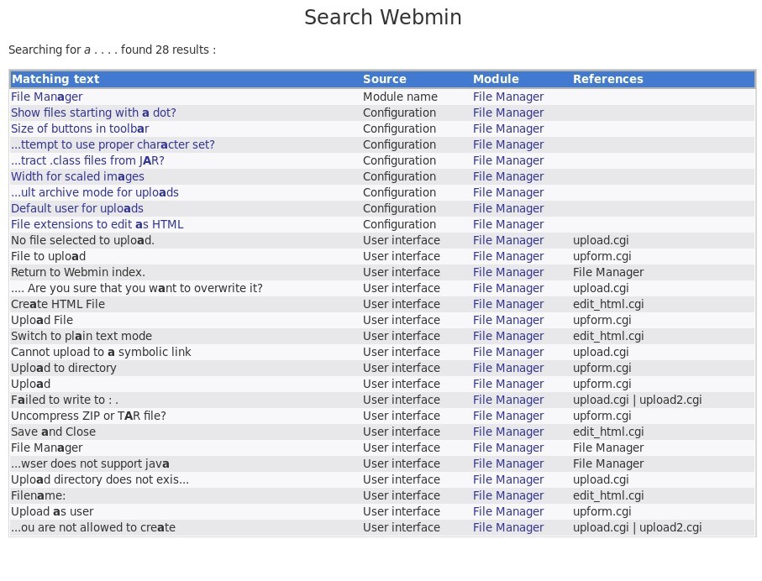Click File Manager link in 'Upload File' row
Image resolution: width=762 pixels, height=581 pixels.
click(x=508, y=320)
